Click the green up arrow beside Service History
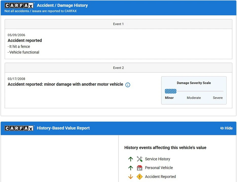 (131, 159)
